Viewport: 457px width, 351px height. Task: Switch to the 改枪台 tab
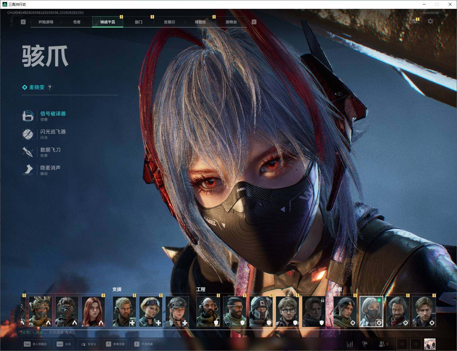pos(231,22)
